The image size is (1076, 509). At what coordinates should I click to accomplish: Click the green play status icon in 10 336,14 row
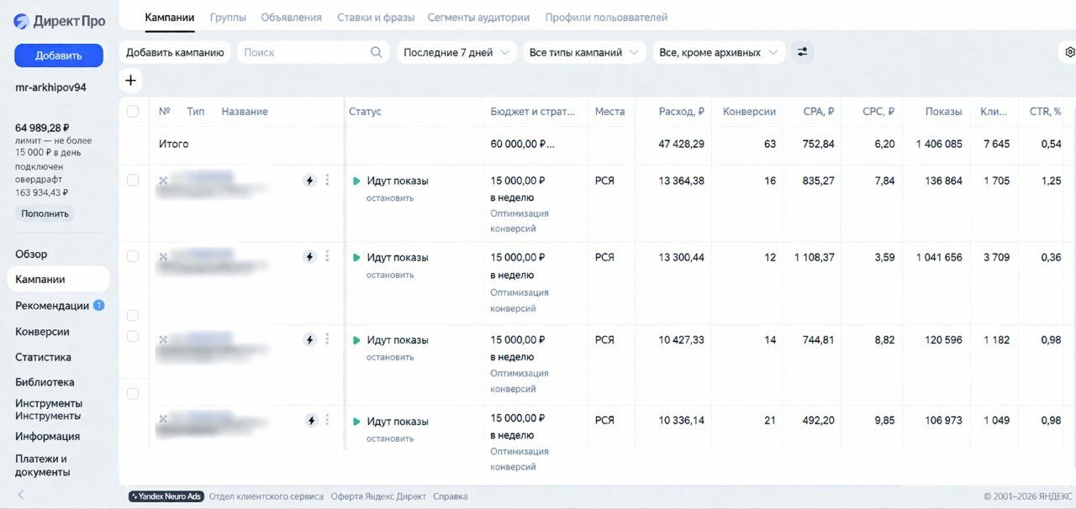356,421
